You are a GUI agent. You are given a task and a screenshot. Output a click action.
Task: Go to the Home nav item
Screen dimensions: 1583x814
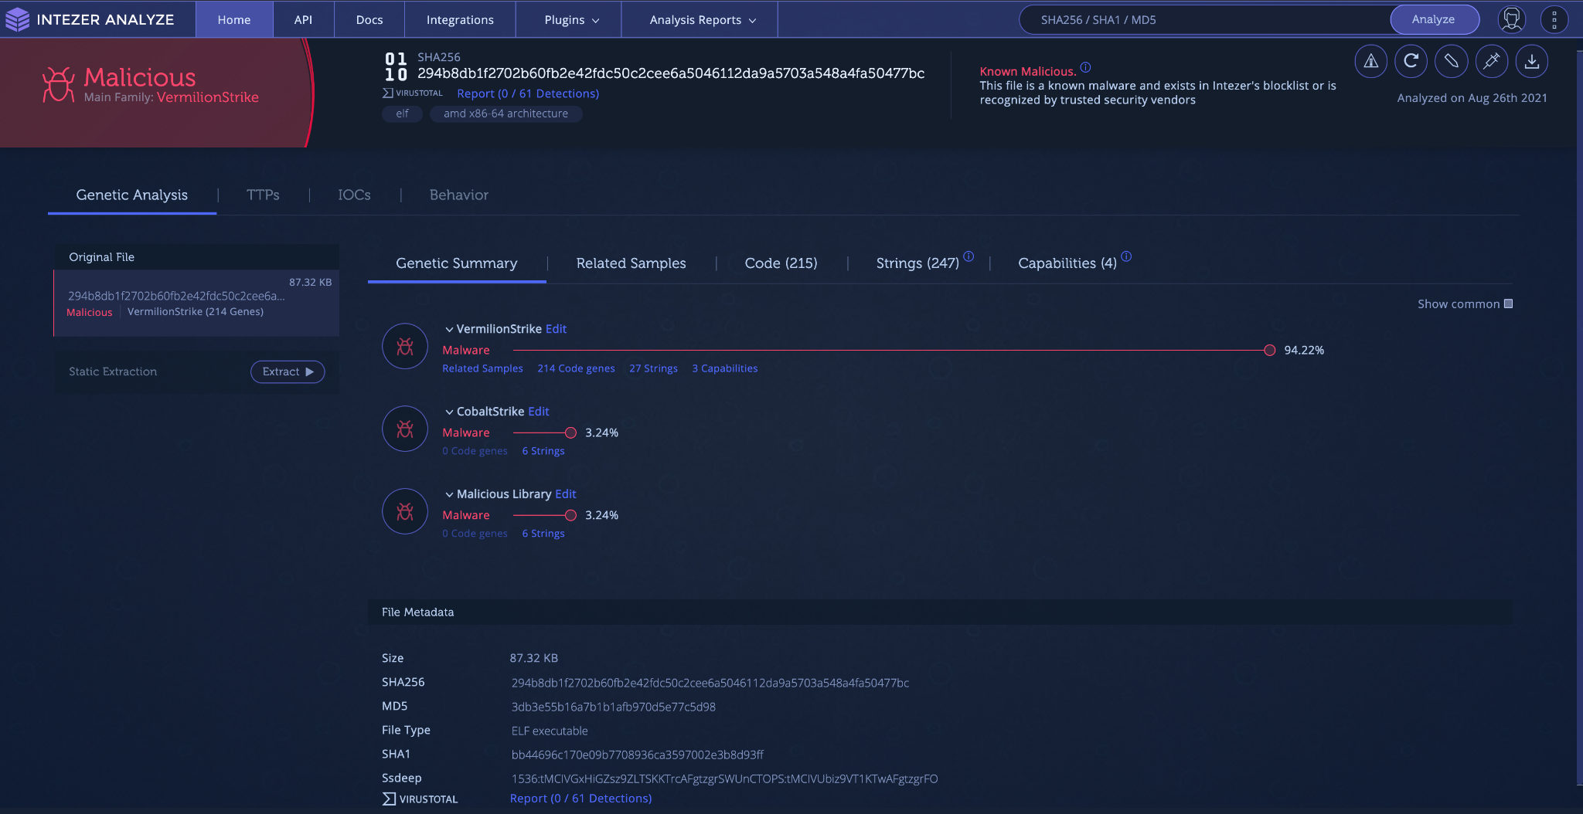234,19
